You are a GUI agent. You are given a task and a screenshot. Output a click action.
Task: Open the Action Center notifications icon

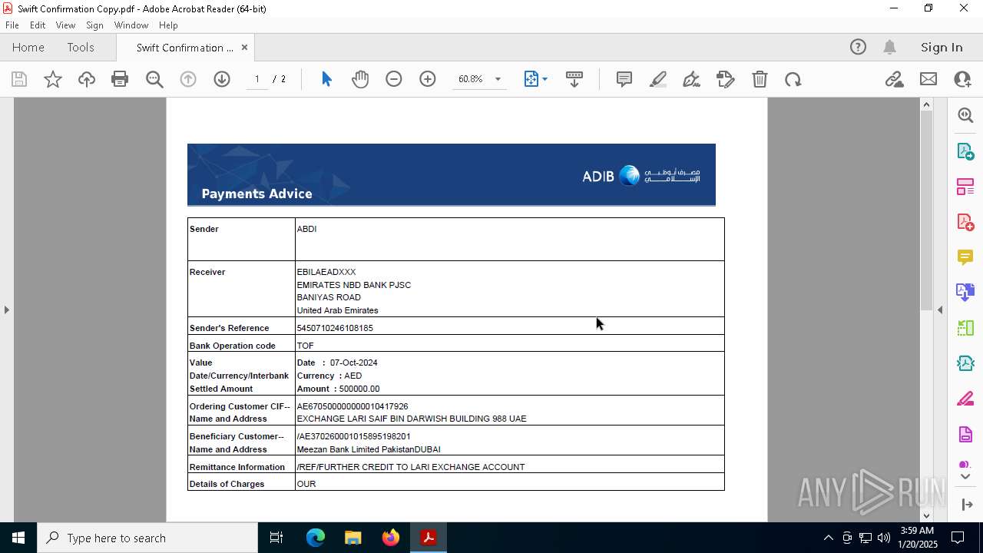[958, 538]
